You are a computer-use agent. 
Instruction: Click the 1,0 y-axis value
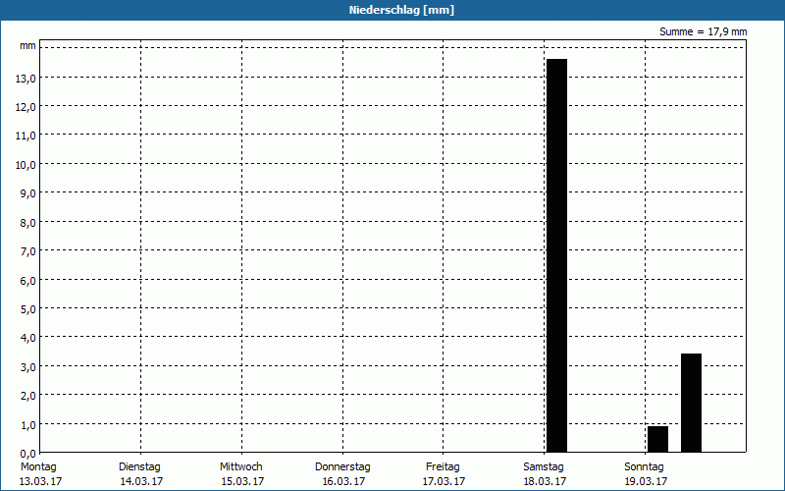click(x=28, y=425)
